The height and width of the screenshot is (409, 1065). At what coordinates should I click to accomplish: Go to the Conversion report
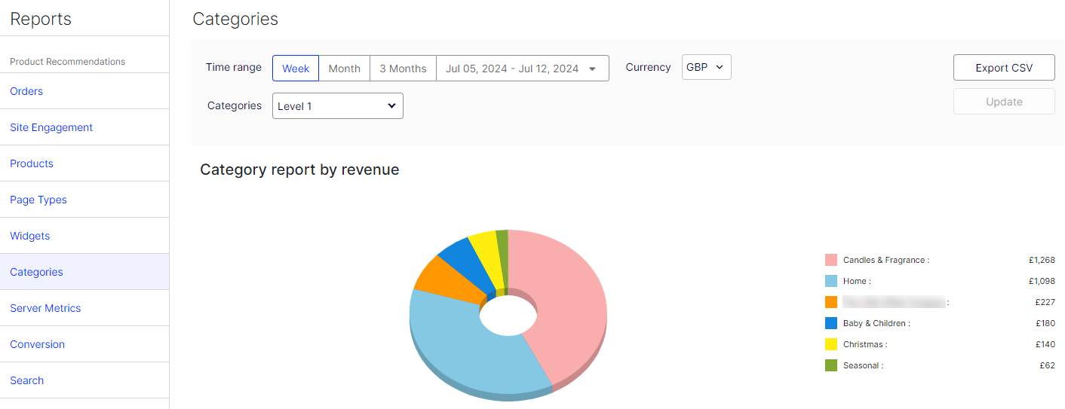[x=38, y=344]
